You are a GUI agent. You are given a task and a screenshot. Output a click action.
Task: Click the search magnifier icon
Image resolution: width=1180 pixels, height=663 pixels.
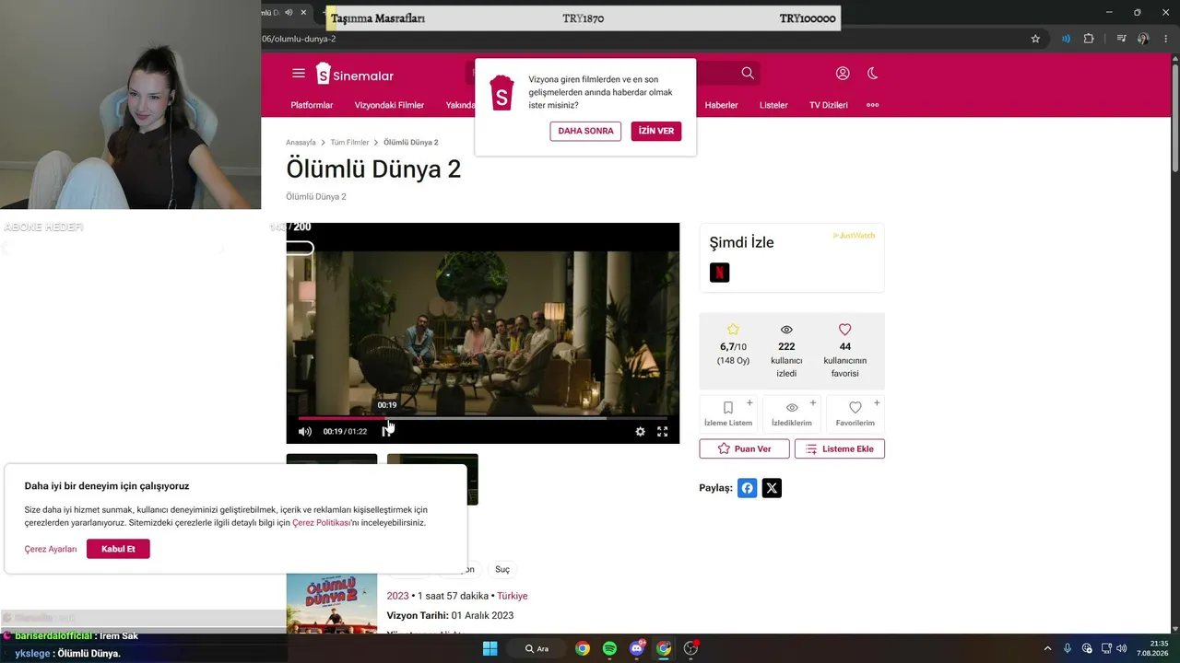(748, 74)
